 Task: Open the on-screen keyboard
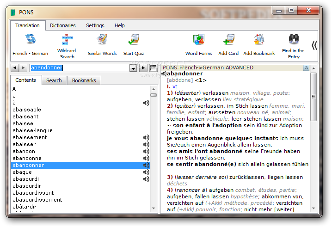(x=153, y=68)
